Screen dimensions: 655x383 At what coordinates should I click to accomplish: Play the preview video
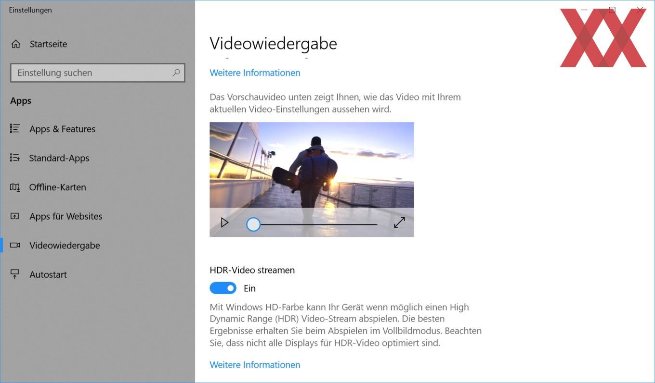224,222
